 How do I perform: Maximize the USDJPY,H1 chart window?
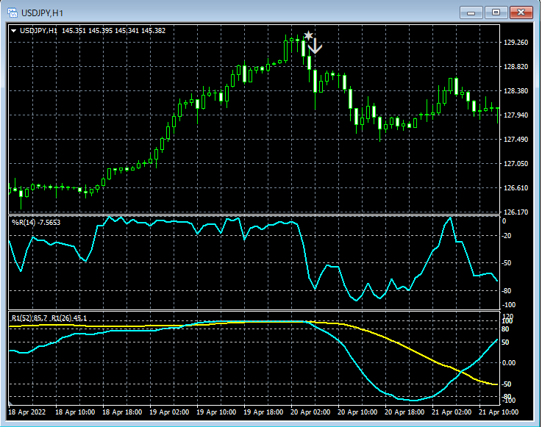tap(496, 12)
